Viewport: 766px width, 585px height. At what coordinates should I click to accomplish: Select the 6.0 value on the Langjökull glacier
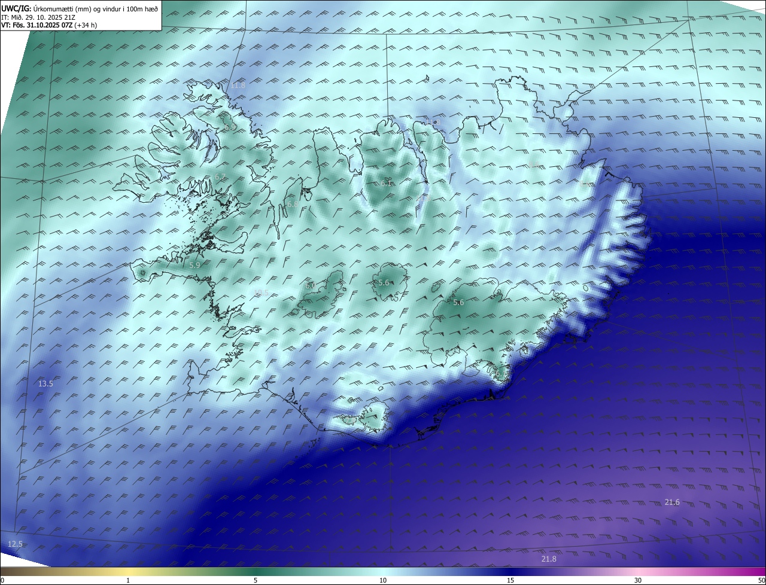coord(310,286)
